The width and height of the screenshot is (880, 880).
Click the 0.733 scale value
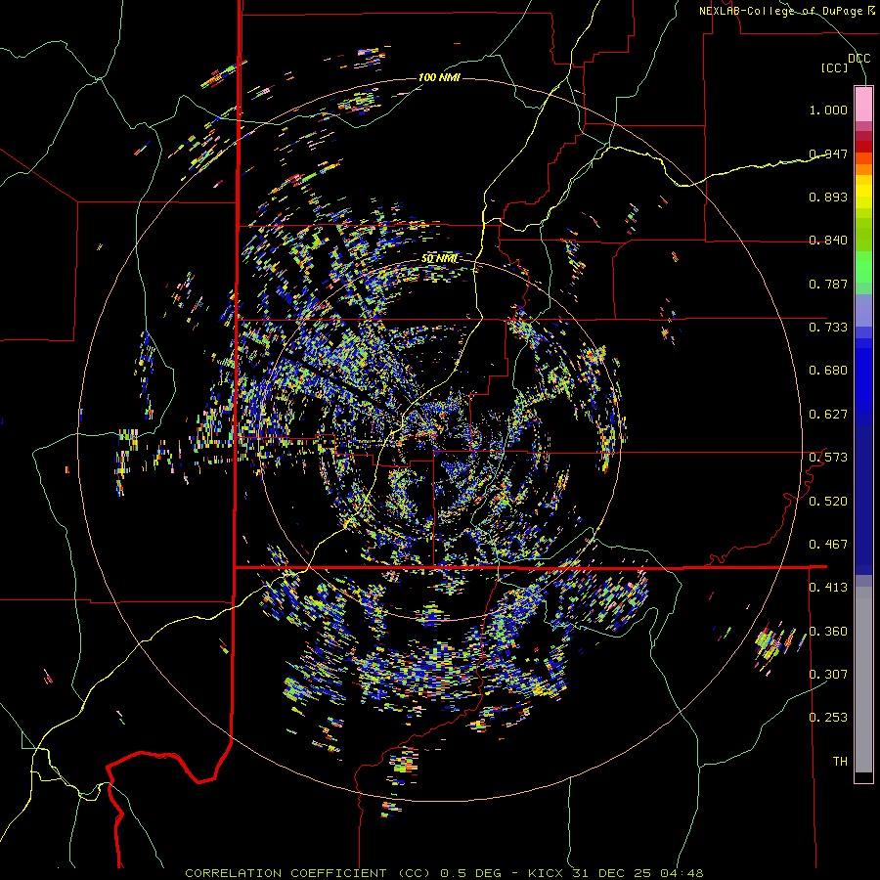(x=828, y=328)
